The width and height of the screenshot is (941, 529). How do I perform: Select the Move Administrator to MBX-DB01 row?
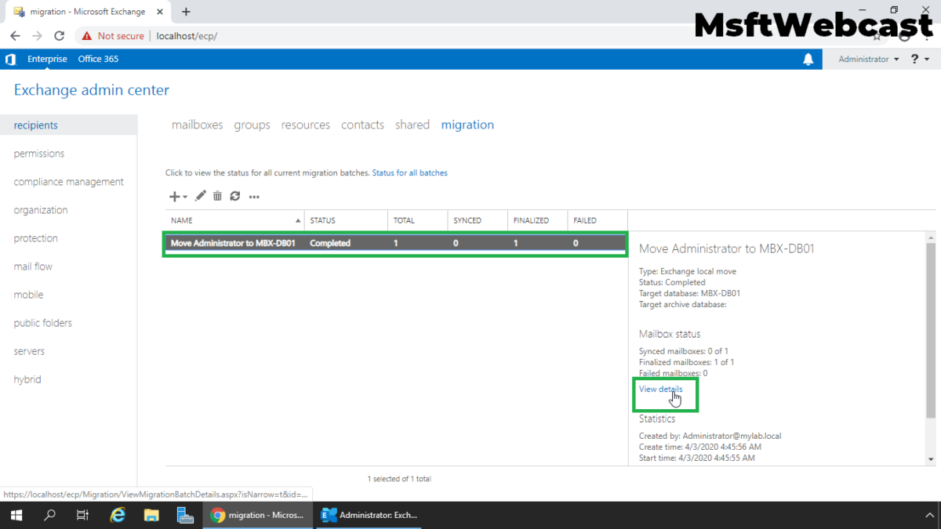(395, 243)
